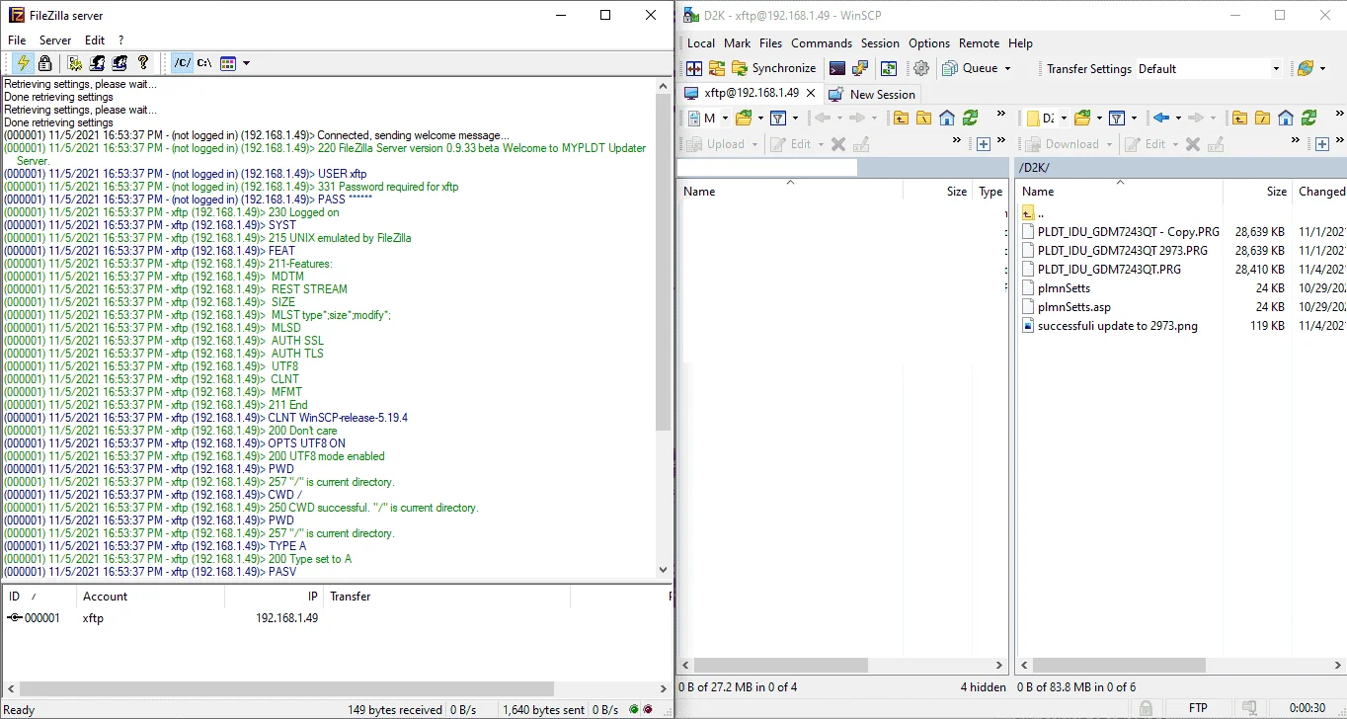
Task: Open the FileZilla Users editor icon
Action: pyautogui.click(x=98, y=63)
